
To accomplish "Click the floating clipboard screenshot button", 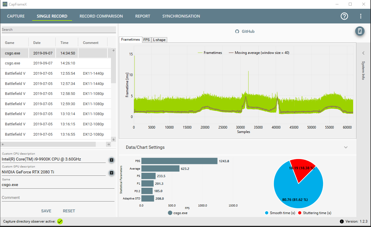I will click(x=360, y=31).
